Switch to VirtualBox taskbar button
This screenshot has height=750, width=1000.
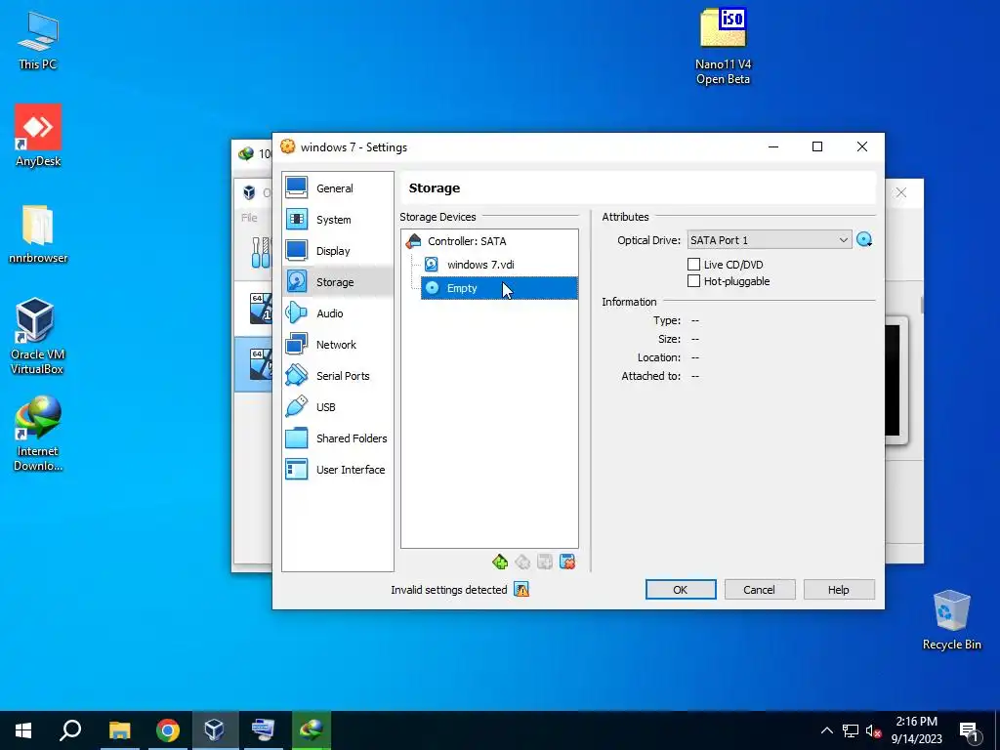214,730
